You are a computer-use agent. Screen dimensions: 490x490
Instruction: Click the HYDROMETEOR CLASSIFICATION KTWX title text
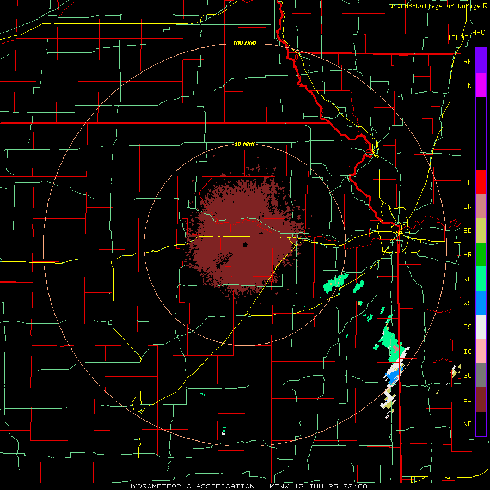pyautogui.click(x=247, y=486)
